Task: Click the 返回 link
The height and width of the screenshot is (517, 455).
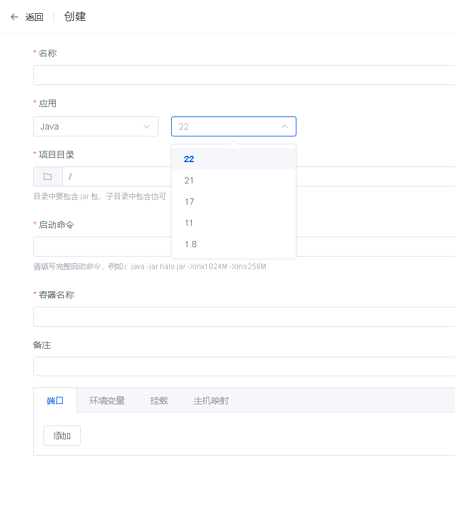Action: pyautogui.click(x=34, y=17)
